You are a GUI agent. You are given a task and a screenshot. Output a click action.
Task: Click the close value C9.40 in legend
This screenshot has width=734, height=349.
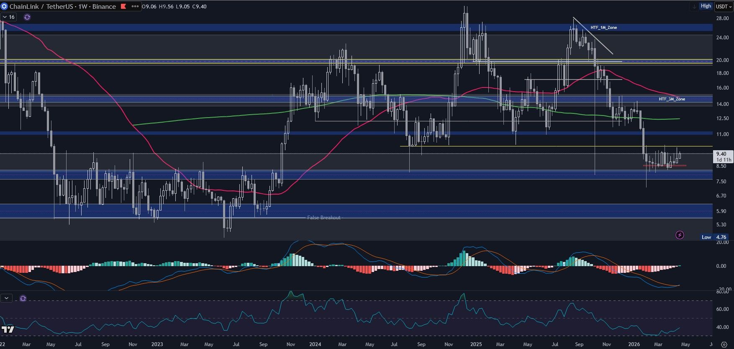click(199, 6)
